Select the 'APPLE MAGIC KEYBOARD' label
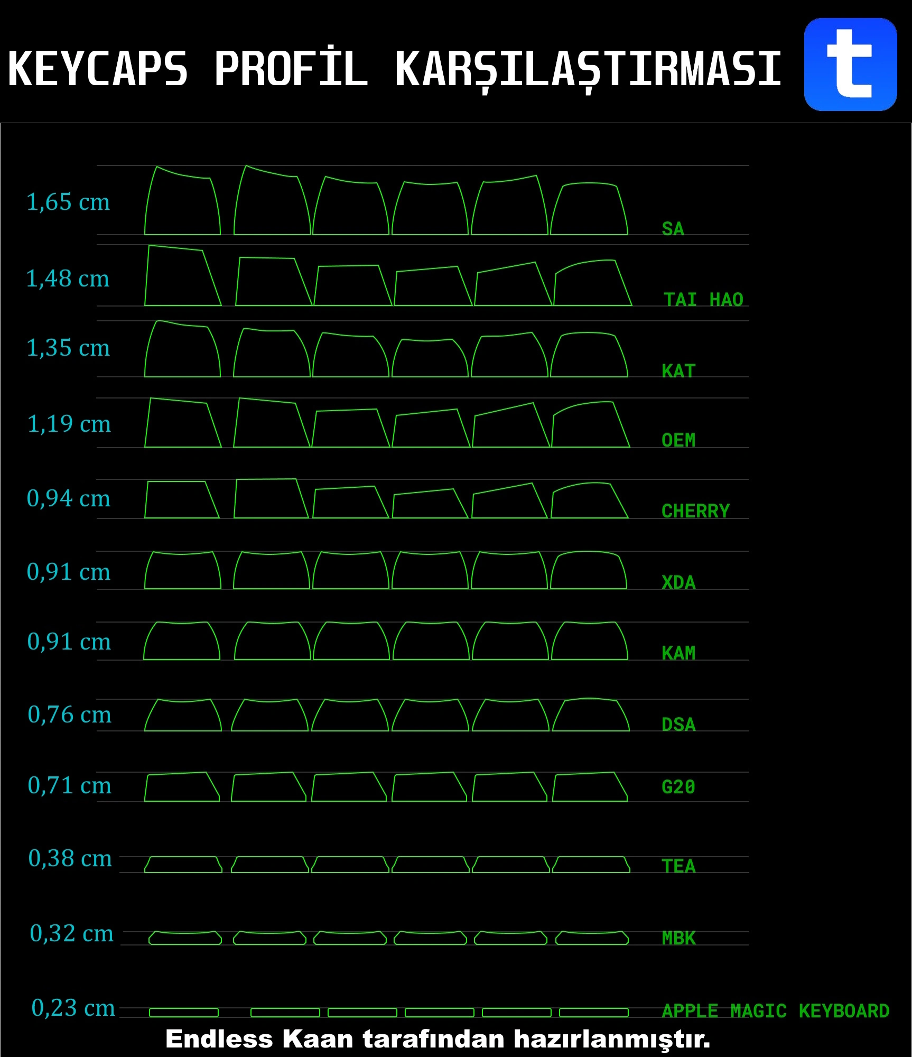 coord(776,1011)
